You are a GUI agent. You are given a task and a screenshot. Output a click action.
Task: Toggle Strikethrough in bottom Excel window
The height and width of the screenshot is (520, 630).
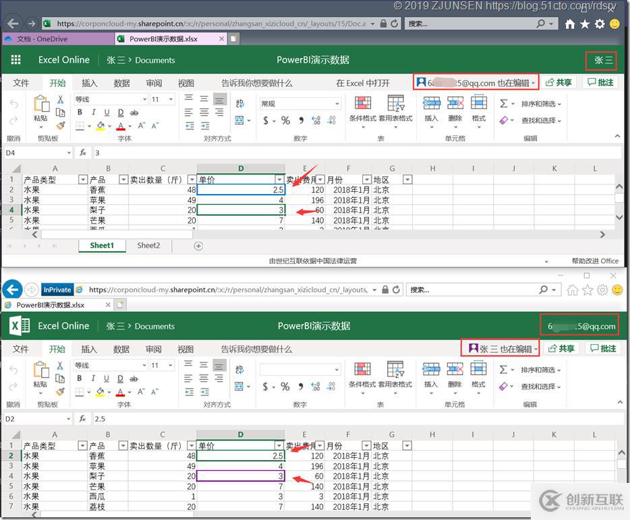pos(134,379)
